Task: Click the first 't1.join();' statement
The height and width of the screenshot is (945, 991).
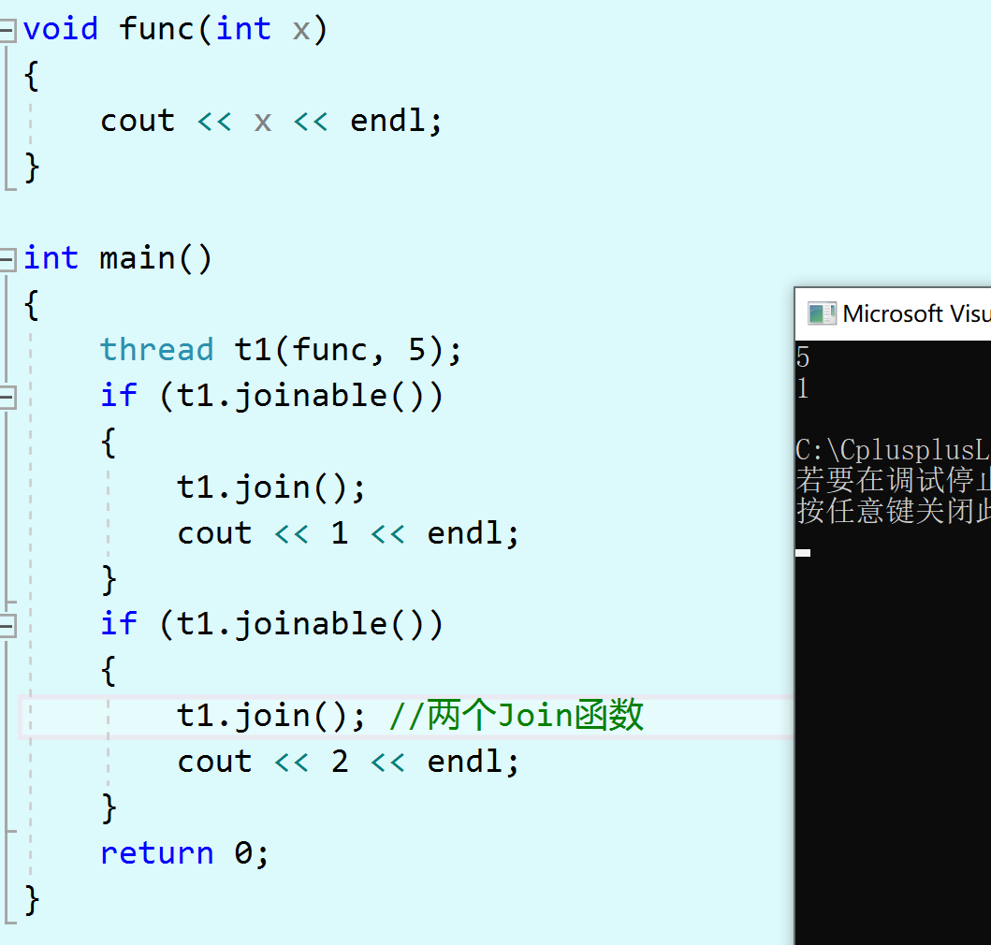Action: 271,487
